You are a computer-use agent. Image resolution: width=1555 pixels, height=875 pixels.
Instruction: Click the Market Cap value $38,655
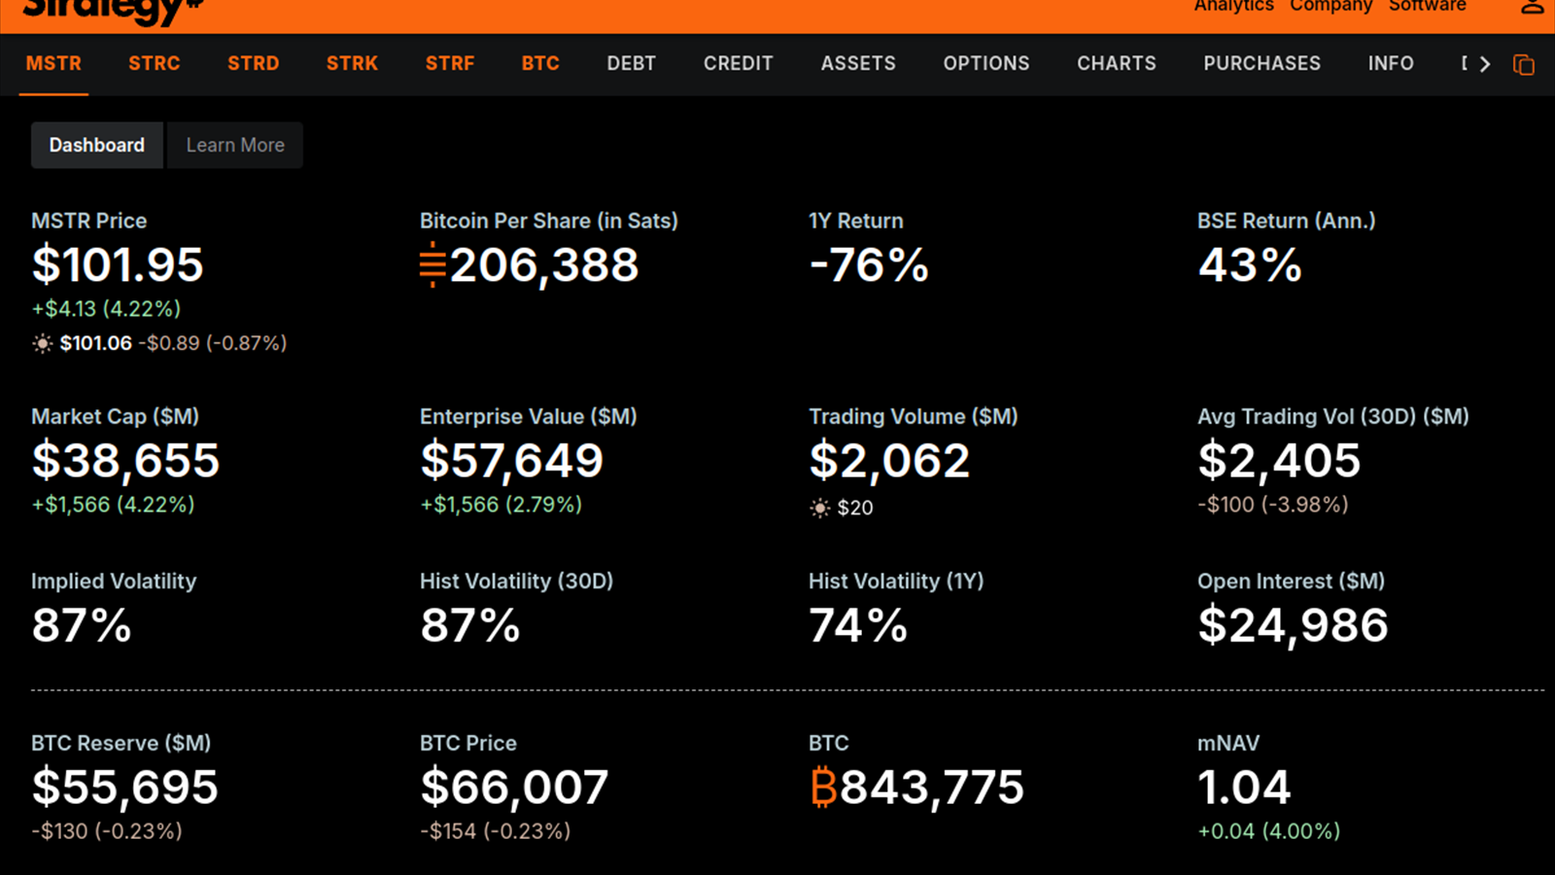(x=125, y=460)
